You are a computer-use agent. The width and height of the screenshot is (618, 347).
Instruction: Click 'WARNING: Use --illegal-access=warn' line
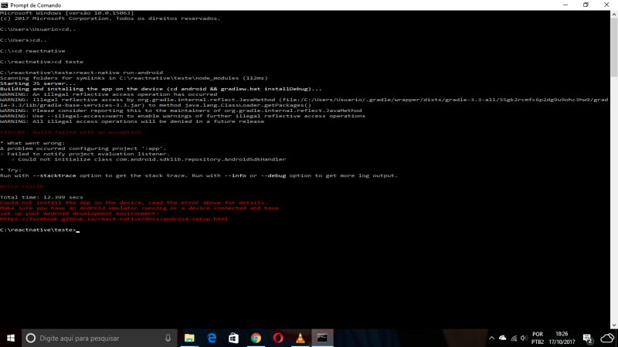point(183,116)
